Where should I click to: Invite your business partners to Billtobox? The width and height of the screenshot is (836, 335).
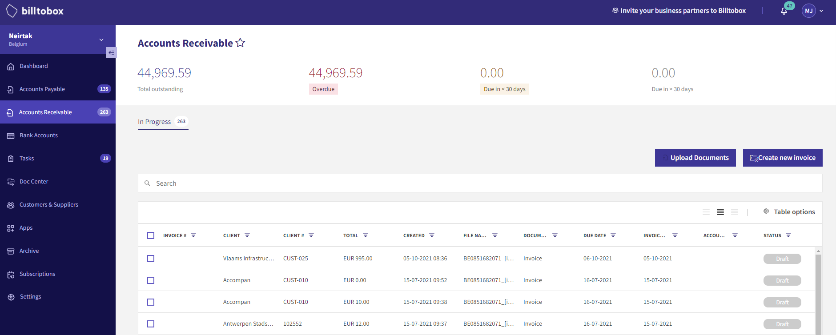[679, 11]
